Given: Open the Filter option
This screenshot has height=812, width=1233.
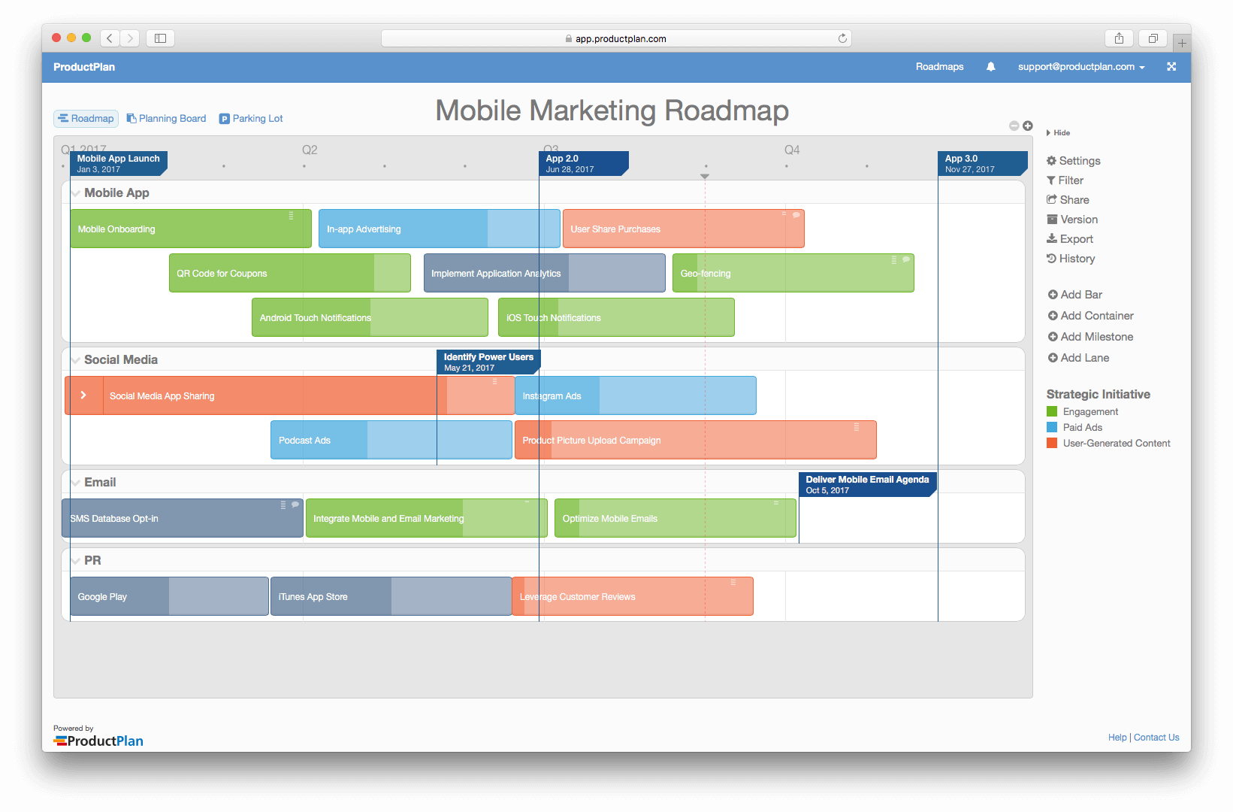Looking at the screenshot, I should pos(1065,180).
